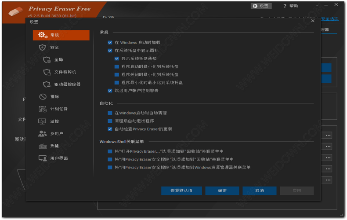This screenshot has height=220, width=347.
Task: Click the 排除 prohibition icon
Action: coord(43,97)
